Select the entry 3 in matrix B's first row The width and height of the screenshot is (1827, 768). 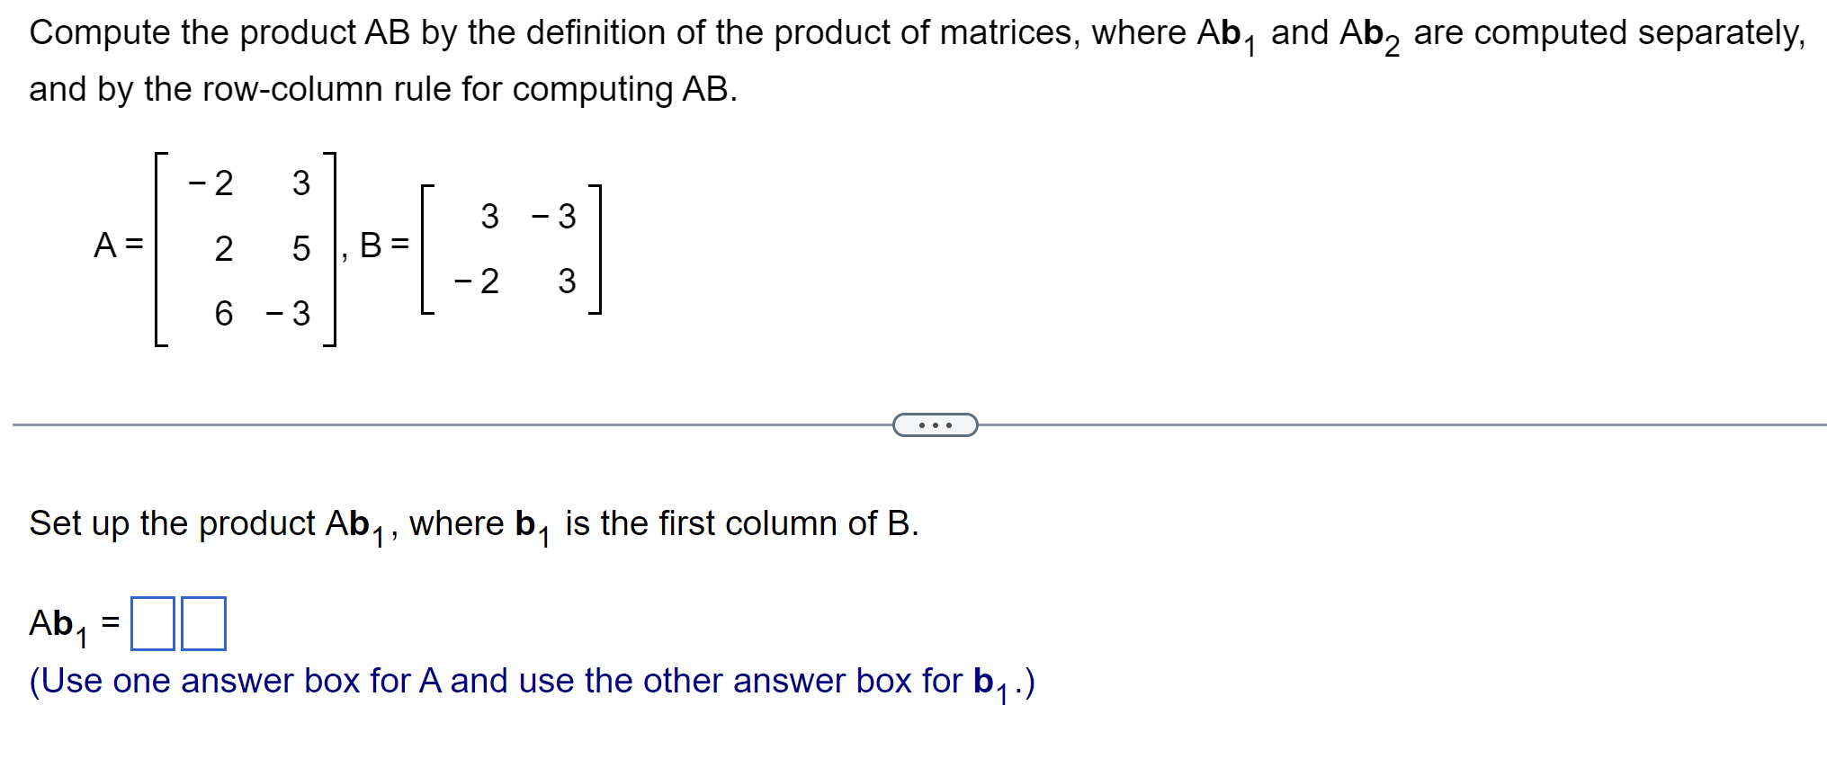[x=488, y=215]
